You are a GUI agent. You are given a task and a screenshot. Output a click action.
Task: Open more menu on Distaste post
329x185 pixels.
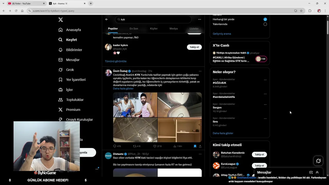pyautogui.click(x=200, y=154)
